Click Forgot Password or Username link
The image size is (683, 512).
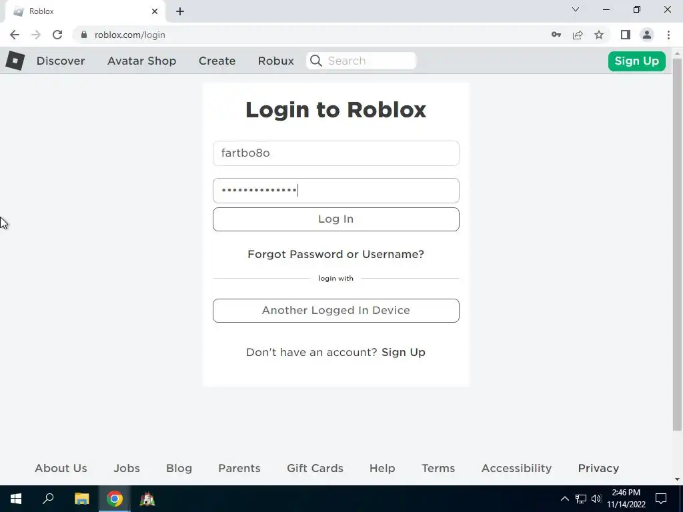tap(336, 254)
